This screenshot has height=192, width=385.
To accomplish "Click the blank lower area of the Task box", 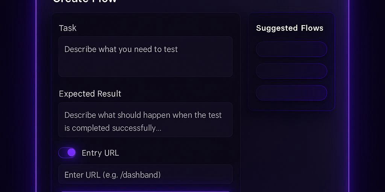I will (x=145, y=67).
